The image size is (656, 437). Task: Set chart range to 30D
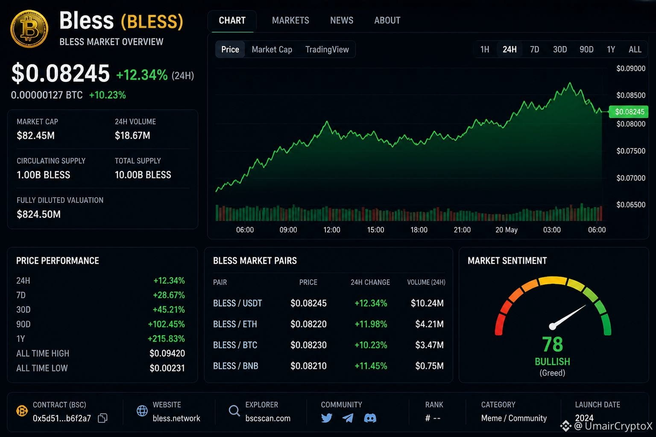[x=560, y=50]
